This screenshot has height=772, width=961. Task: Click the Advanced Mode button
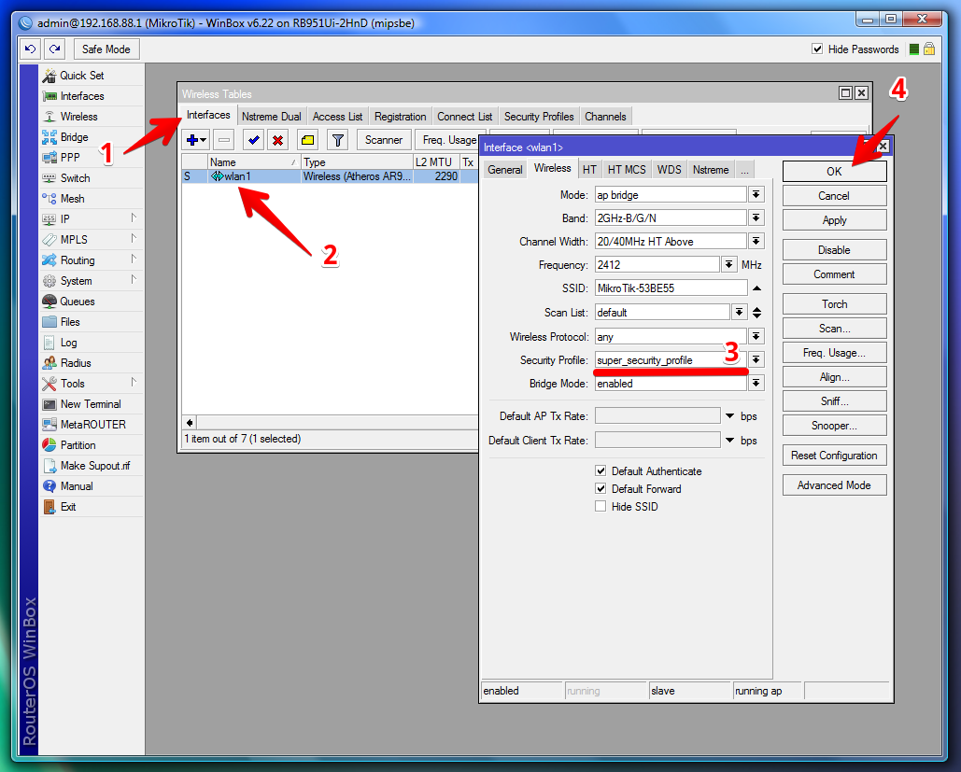click(834, 485)
